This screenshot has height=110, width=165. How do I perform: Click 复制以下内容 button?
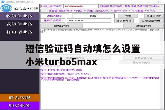[141, 62]
